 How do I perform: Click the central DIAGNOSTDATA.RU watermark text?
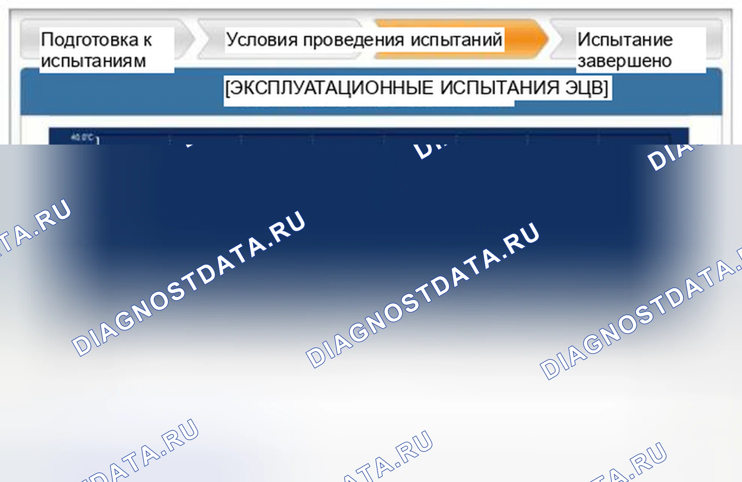423,295
